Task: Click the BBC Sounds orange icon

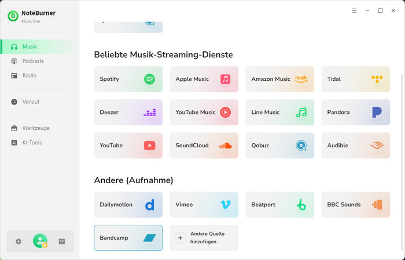Action: click(x=377, y=205)
